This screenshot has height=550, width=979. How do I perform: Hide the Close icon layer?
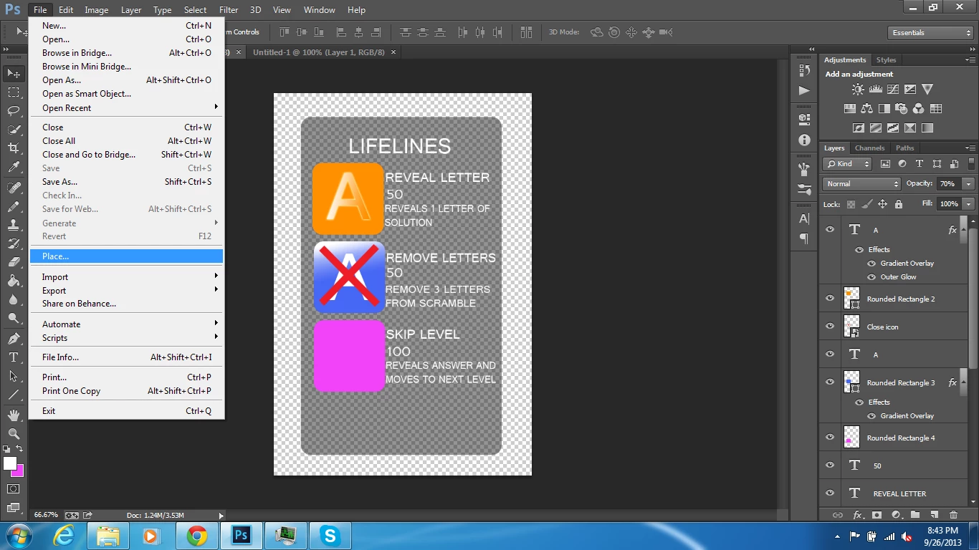click(830, 327)
